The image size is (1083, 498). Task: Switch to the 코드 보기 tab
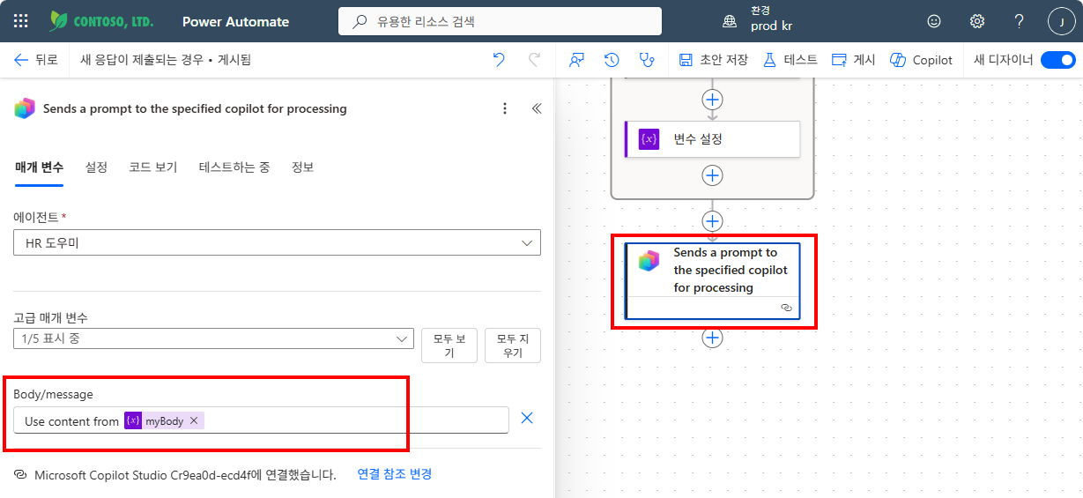coord(153,167)
